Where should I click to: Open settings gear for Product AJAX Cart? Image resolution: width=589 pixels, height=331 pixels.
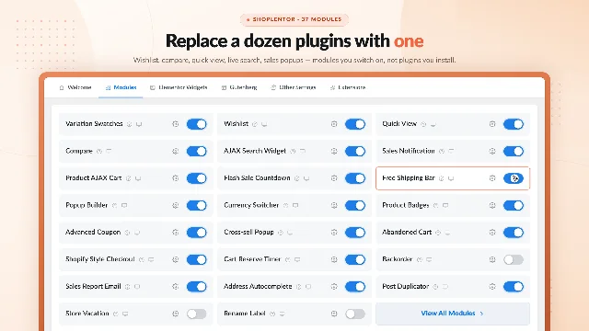[x=176, y=178]
